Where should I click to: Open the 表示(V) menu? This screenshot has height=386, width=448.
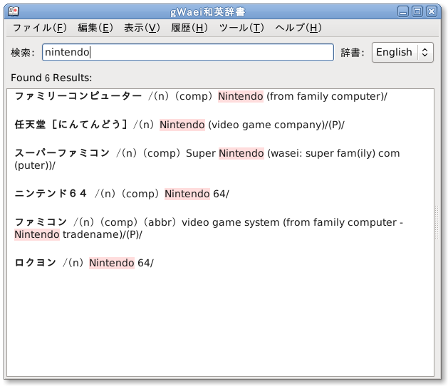pos(142,28)
